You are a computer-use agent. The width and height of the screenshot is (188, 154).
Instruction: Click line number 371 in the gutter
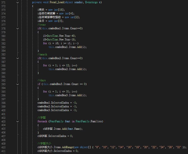[x=3, y=2]
